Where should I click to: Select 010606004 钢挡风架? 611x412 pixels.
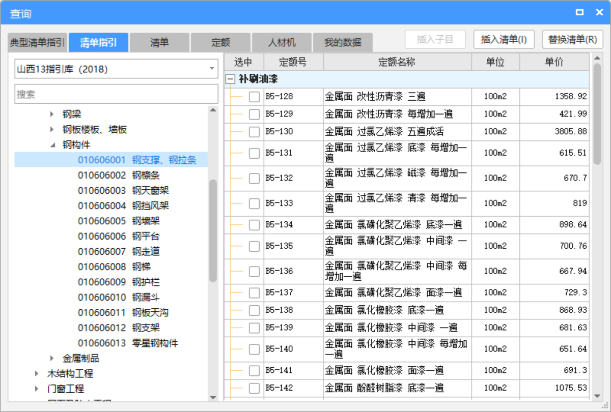coord(123,206)
